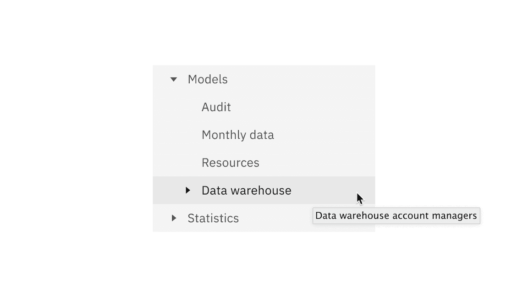Expand the Data warehouse node arrow
Viewport: 528px width, 297px height.
(x=187, y=190)
